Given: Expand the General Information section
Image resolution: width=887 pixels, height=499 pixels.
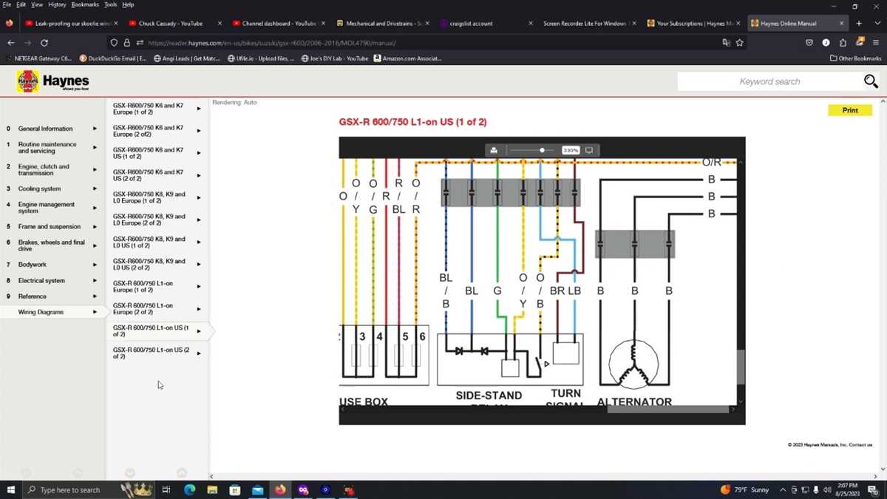Looking at the screenshot, I should pos(52,129).
